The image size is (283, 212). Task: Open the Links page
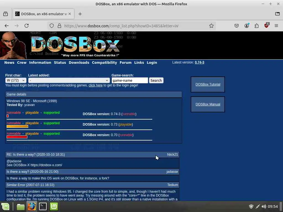[139, 63]
